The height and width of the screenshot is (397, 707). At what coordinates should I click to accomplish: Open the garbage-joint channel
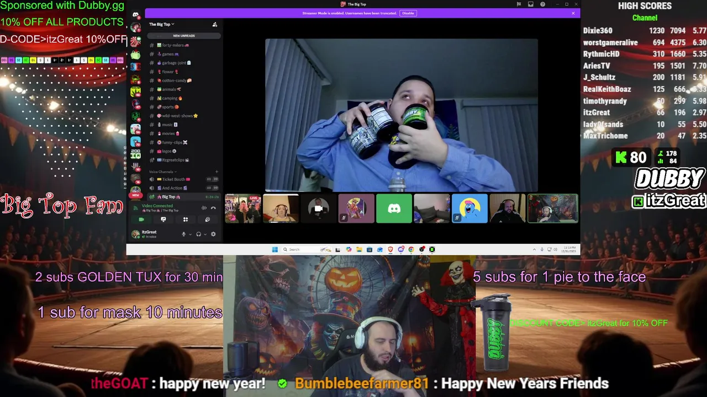(x=184, y=63)
